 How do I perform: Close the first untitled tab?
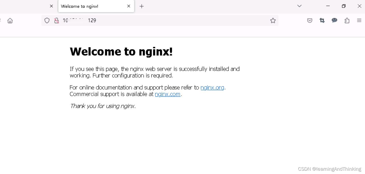(51, 6)
